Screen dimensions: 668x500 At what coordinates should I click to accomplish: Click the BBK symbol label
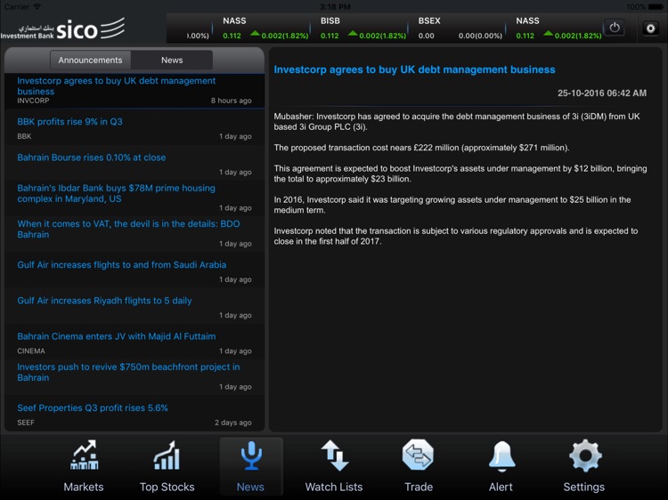click(x=24, y=137)
